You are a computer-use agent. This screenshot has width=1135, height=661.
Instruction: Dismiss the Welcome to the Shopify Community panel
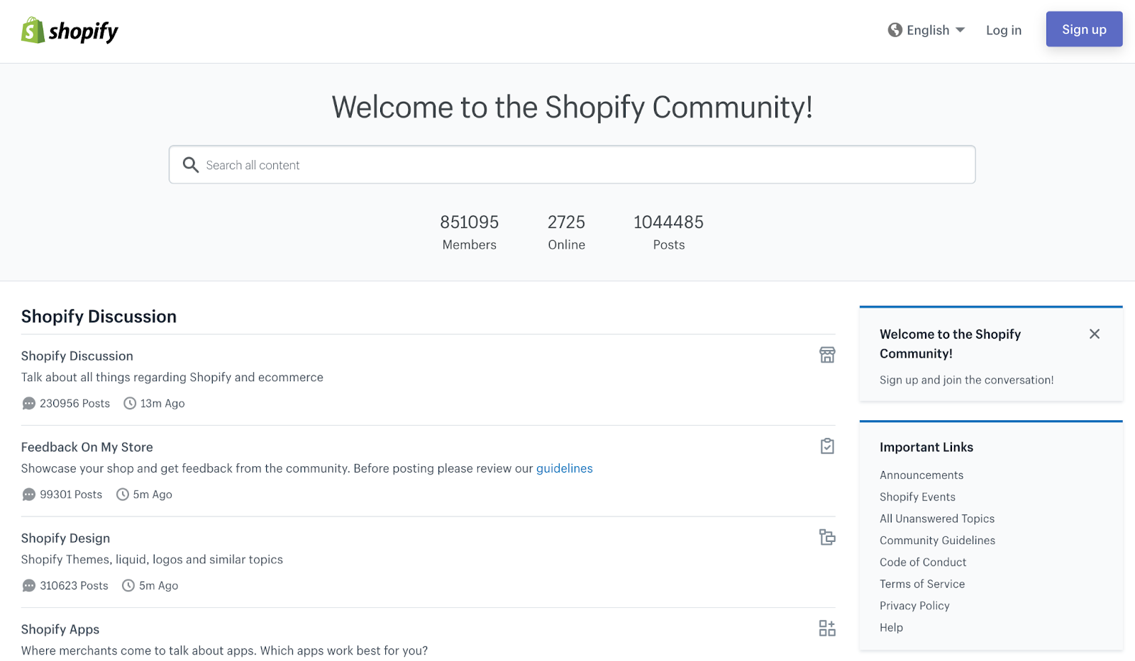1094,334
